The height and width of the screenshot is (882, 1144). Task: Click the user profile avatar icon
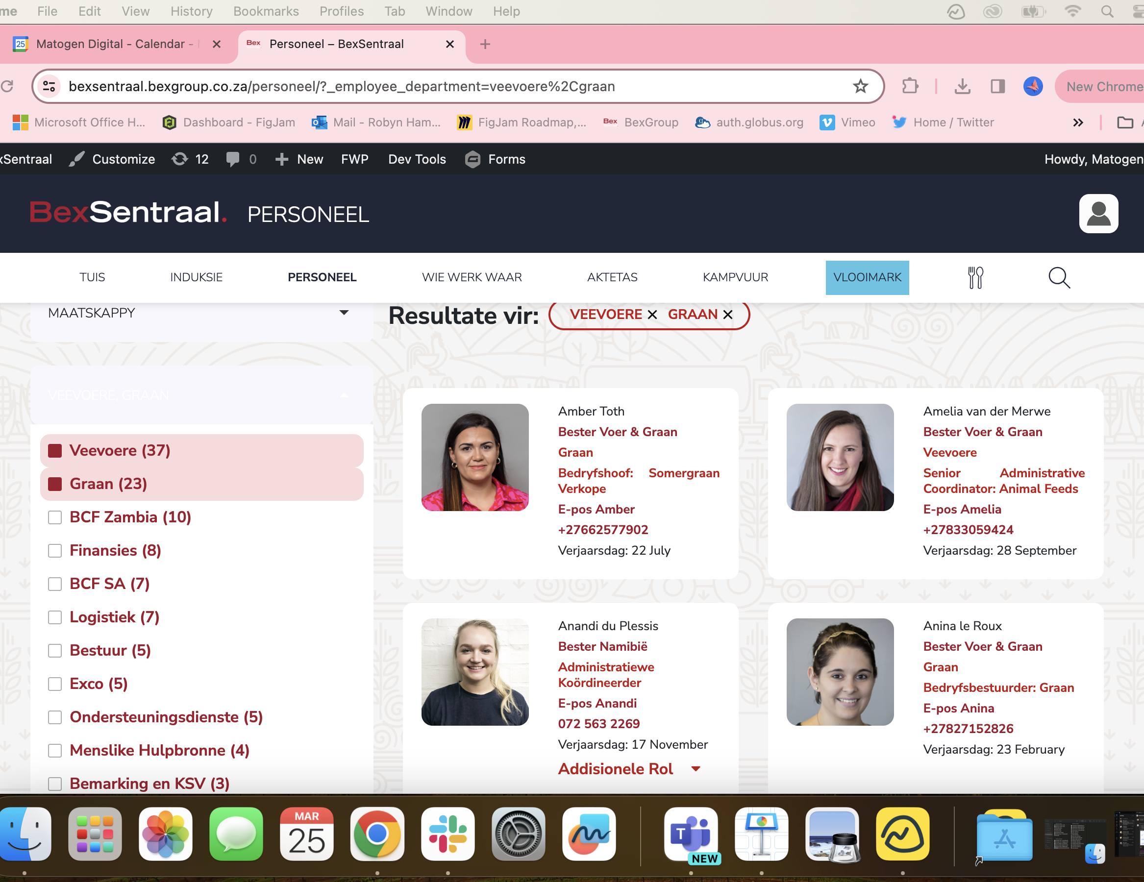(x=1098, y=214)
